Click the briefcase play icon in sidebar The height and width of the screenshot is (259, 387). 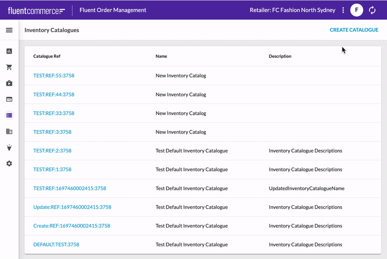tap(9, 83)
